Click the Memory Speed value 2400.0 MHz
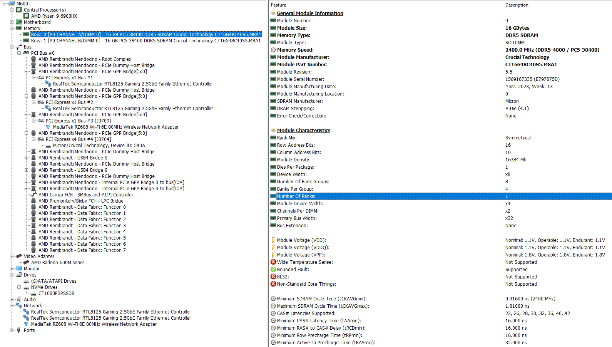612x347 pixels. (x=552, y=50)
